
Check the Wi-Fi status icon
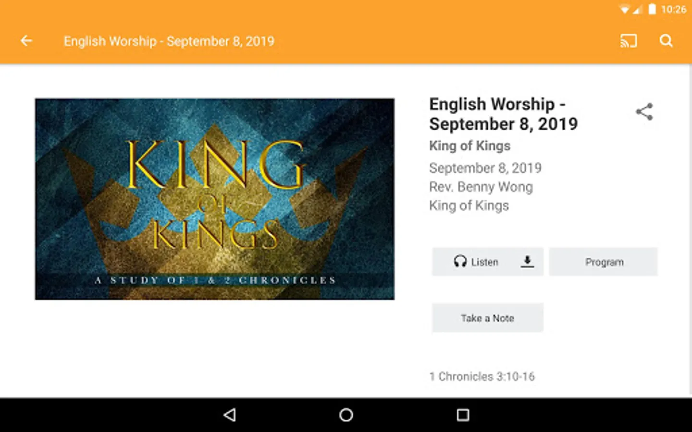point(624,9)
